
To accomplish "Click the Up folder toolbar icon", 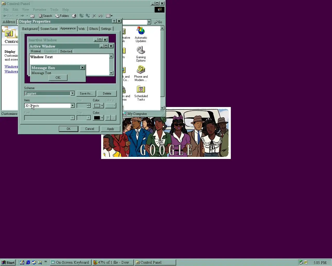I will click(x=32, y=16).
